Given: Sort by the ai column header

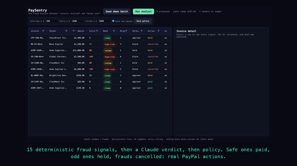Looking at the screenshot, I should pyautogui.click(x=166, y=31).
